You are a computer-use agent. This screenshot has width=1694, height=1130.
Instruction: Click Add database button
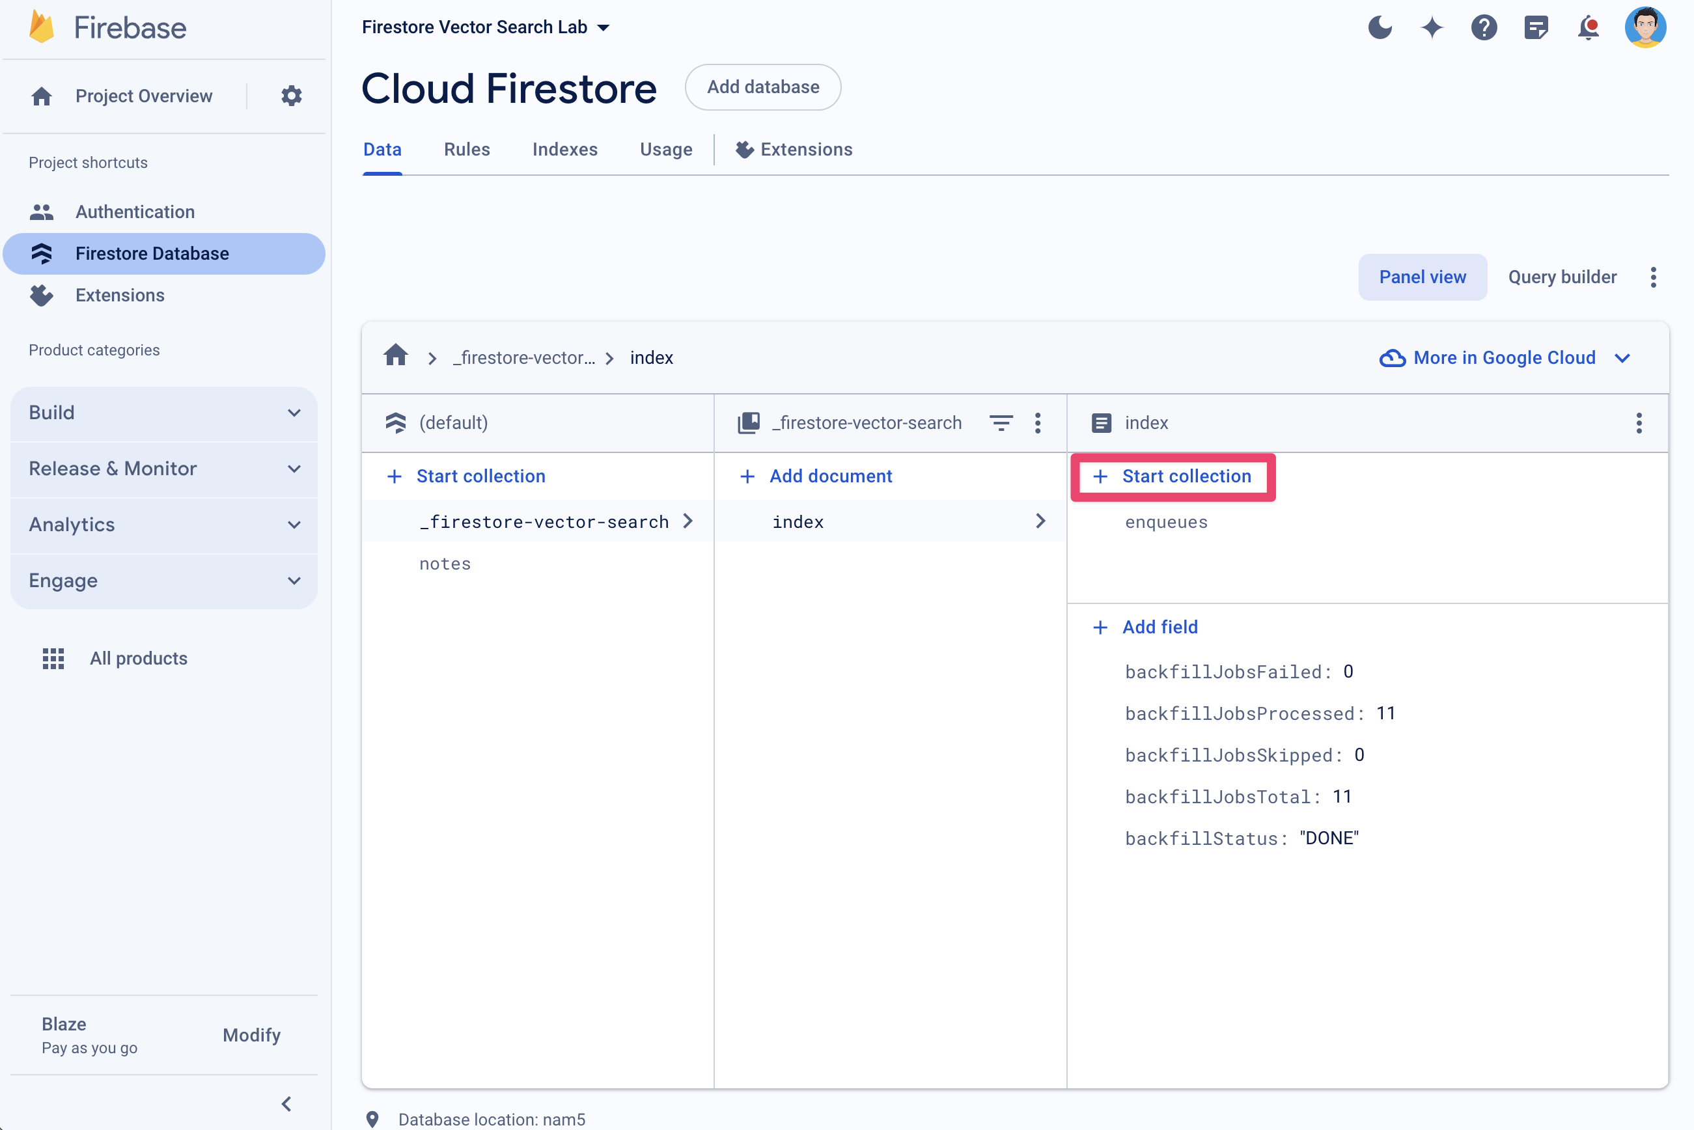[763, 87]
